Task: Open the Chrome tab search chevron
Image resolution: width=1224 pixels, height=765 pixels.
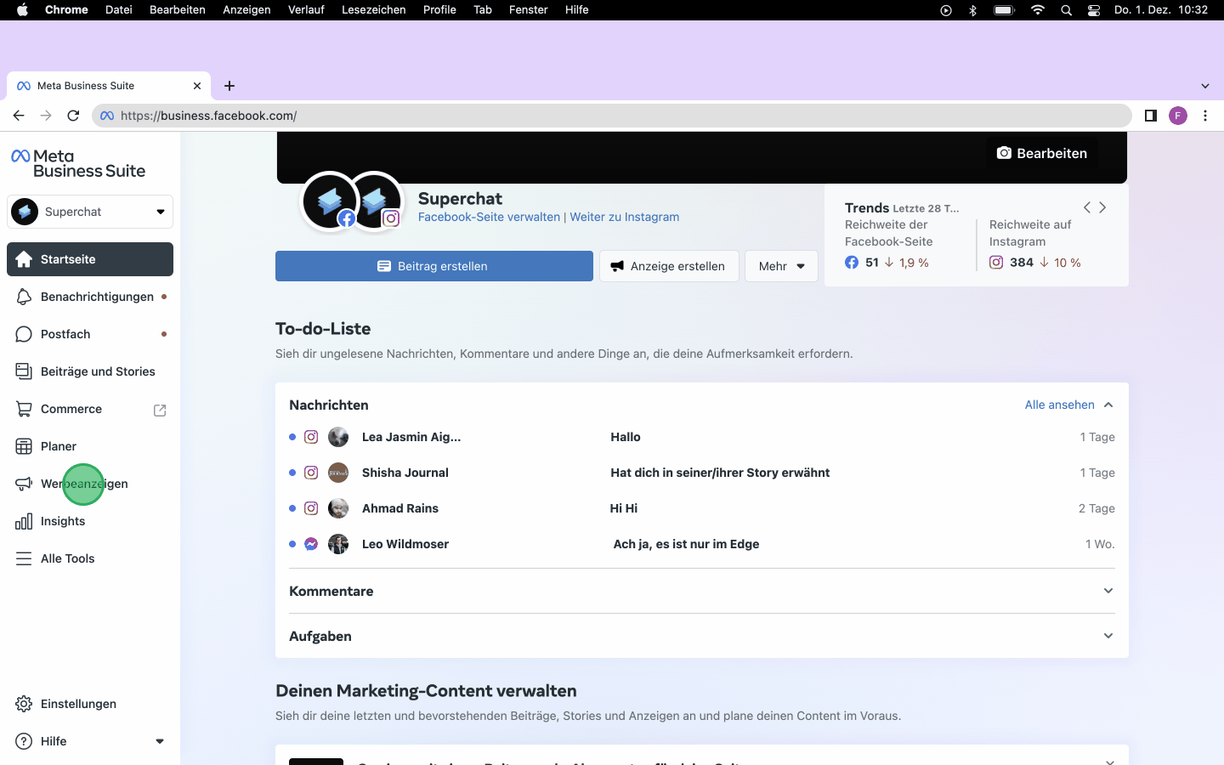Action: click(1205, 86)
